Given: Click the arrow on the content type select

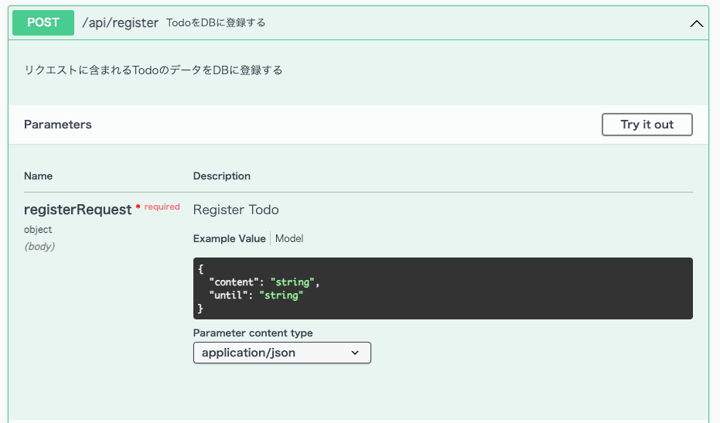Looking at the screenshot, I should [355, 353].
